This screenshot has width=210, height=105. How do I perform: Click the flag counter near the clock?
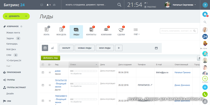point(146,3)
